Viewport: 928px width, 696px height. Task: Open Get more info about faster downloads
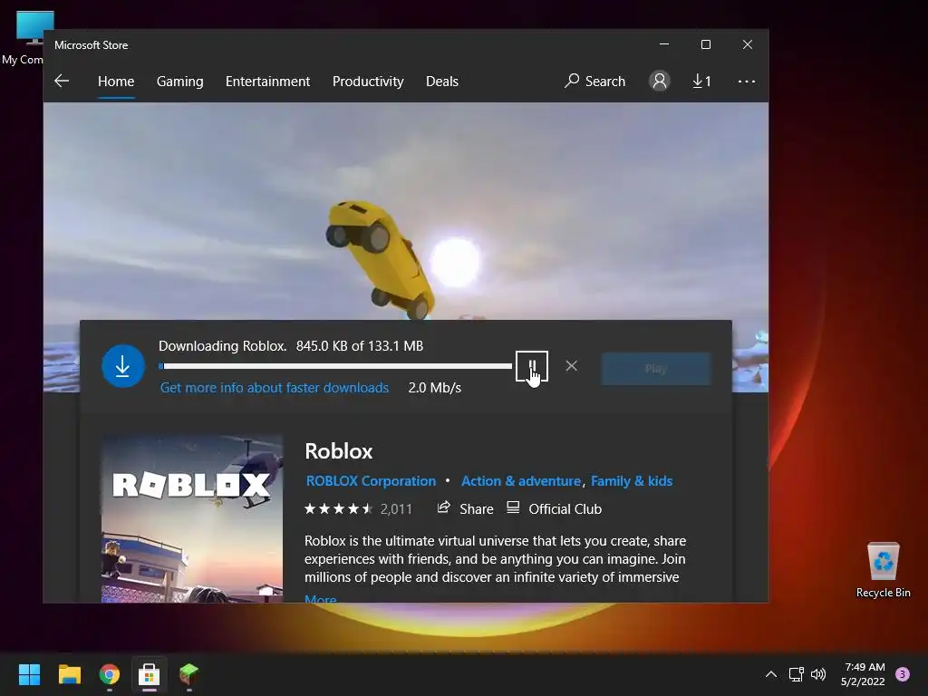(275, 388)
